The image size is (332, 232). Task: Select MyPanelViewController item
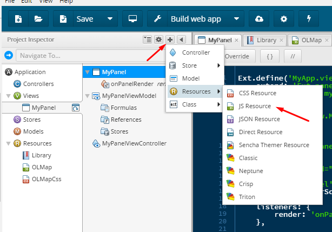pyautogui.click(x=134, y=143)
